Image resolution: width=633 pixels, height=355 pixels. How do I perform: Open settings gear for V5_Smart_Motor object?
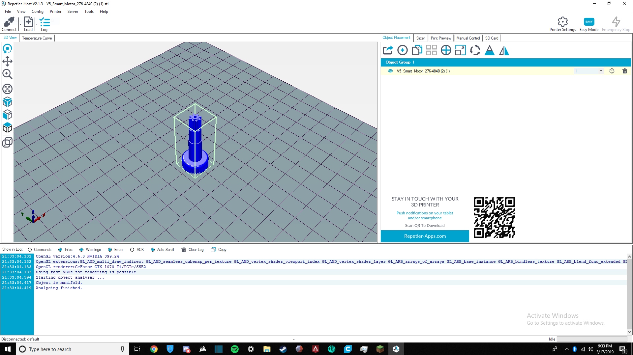pyautogui.click(x=612, y=71)
